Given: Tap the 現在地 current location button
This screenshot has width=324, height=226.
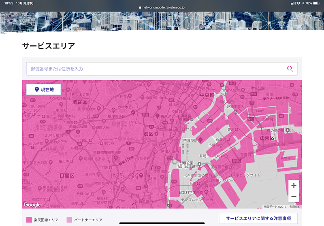Looking at the screenshot, I should [44, 89].
